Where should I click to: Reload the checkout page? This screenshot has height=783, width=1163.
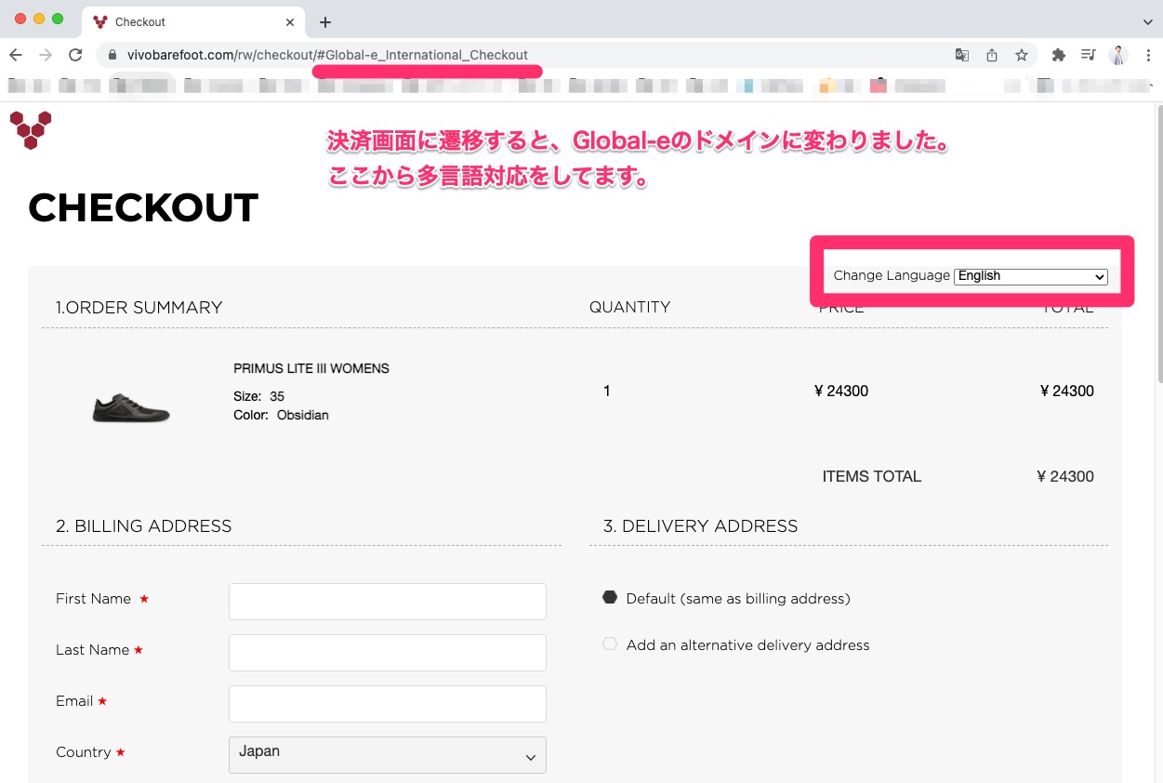[76, 55]
